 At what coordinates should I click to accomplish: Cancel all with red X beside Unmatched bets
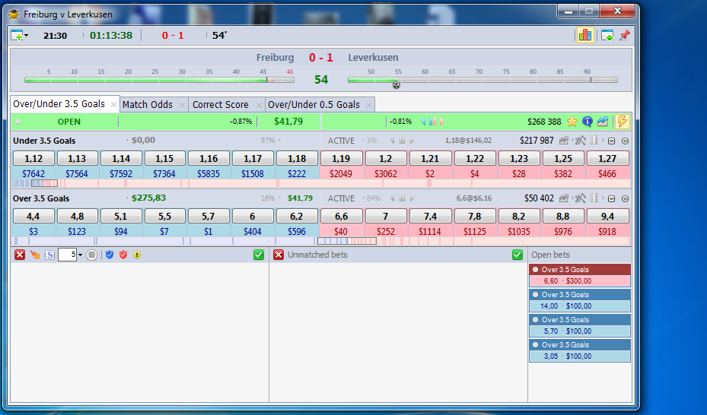279,255
